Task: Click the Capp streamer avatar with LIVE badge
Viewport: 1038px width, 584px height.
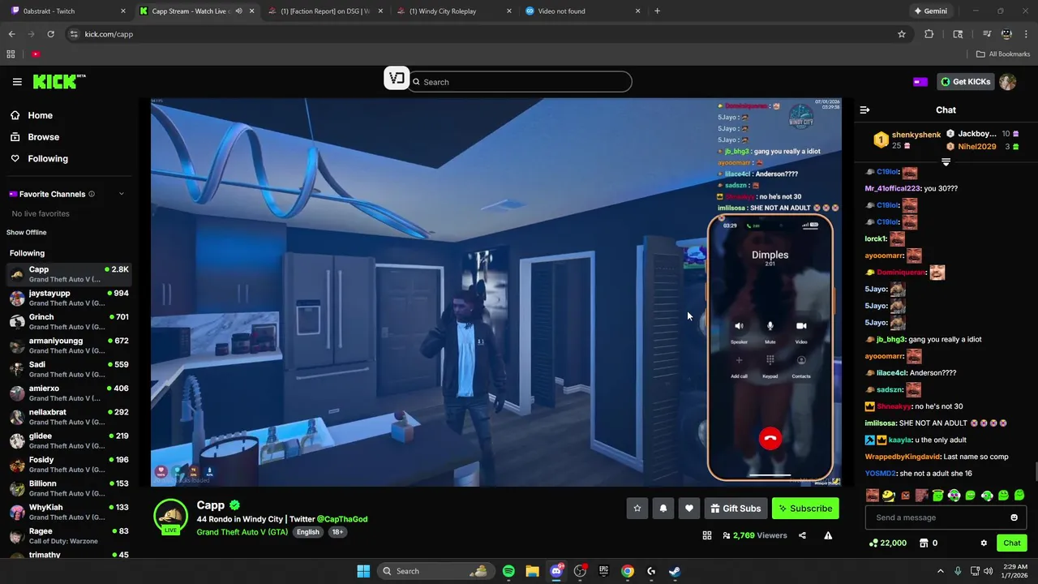Action: 170,517
